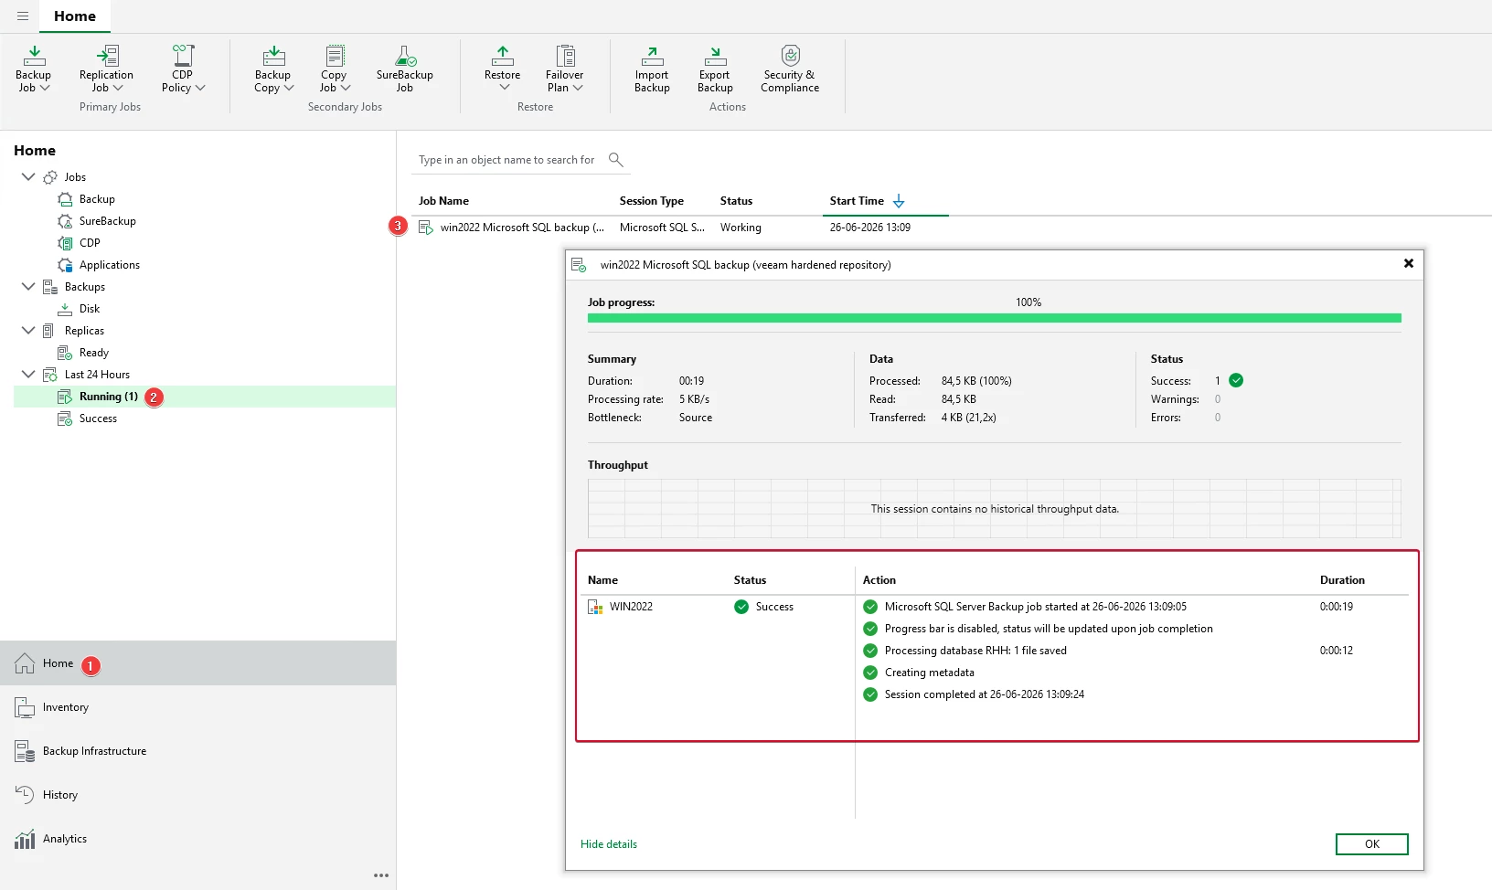Image resolution: width=1492 pixels, height=890 pixels.
Task: Select the 'Backup job started' action line
Action: (x=1036, y=607)
